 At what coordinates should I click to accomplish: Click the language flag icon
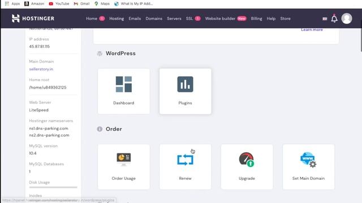(x=325, y=19)
